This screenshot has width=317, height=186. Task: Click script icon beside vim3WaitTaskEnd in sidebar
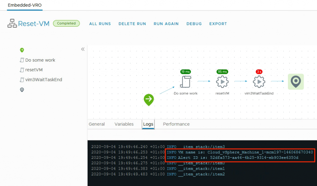[22, 80]
